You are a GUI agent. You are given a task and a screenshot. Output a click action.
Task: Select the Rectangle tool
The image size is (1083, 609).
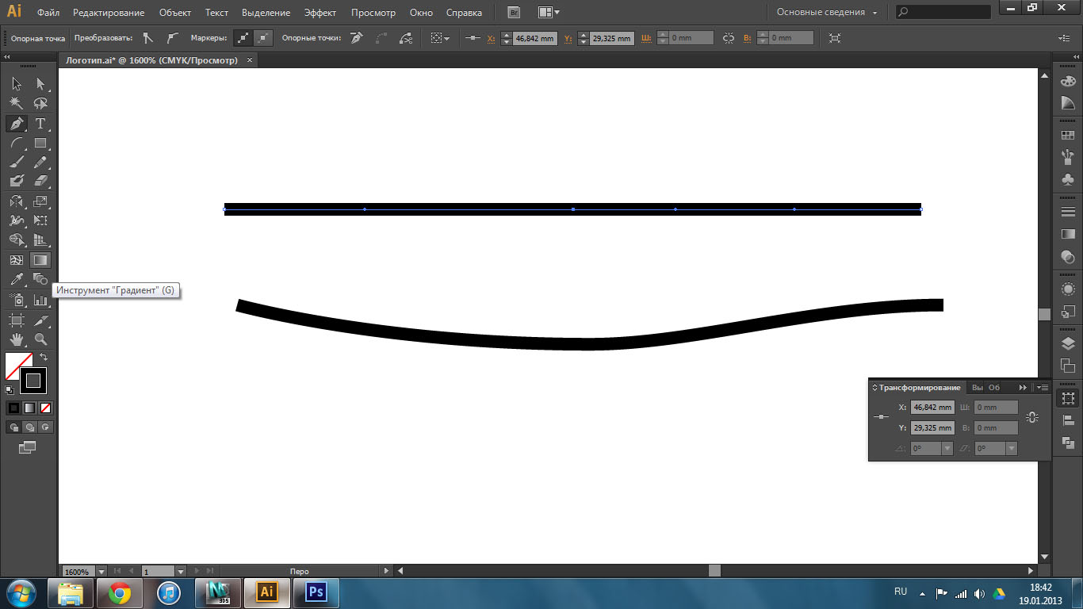point(40,144)
